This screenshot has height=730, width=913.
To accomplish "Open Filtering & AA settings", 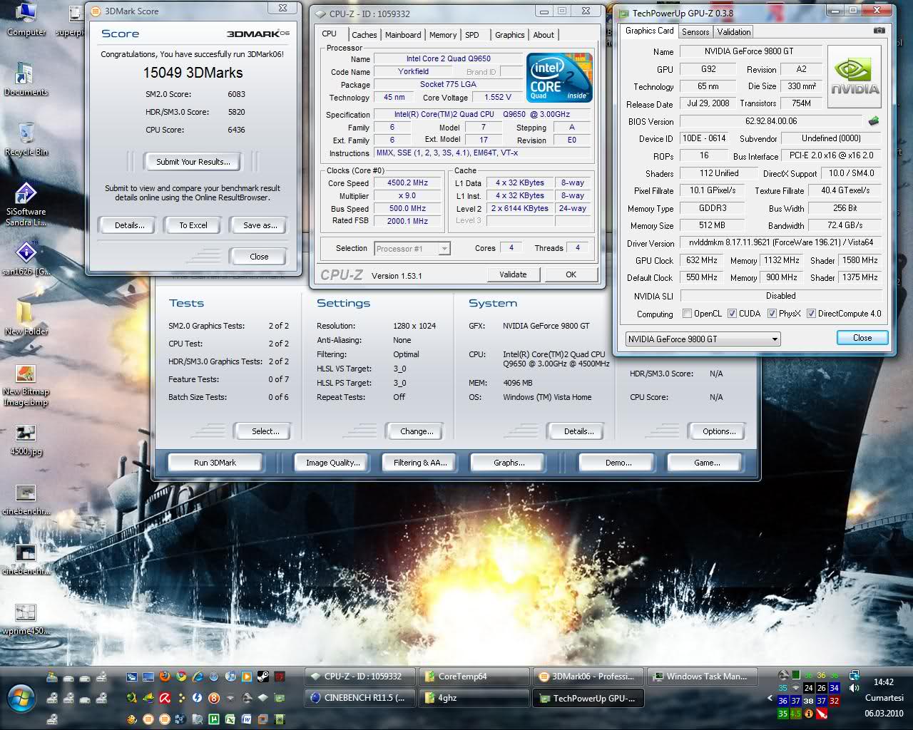I will 420,463.
